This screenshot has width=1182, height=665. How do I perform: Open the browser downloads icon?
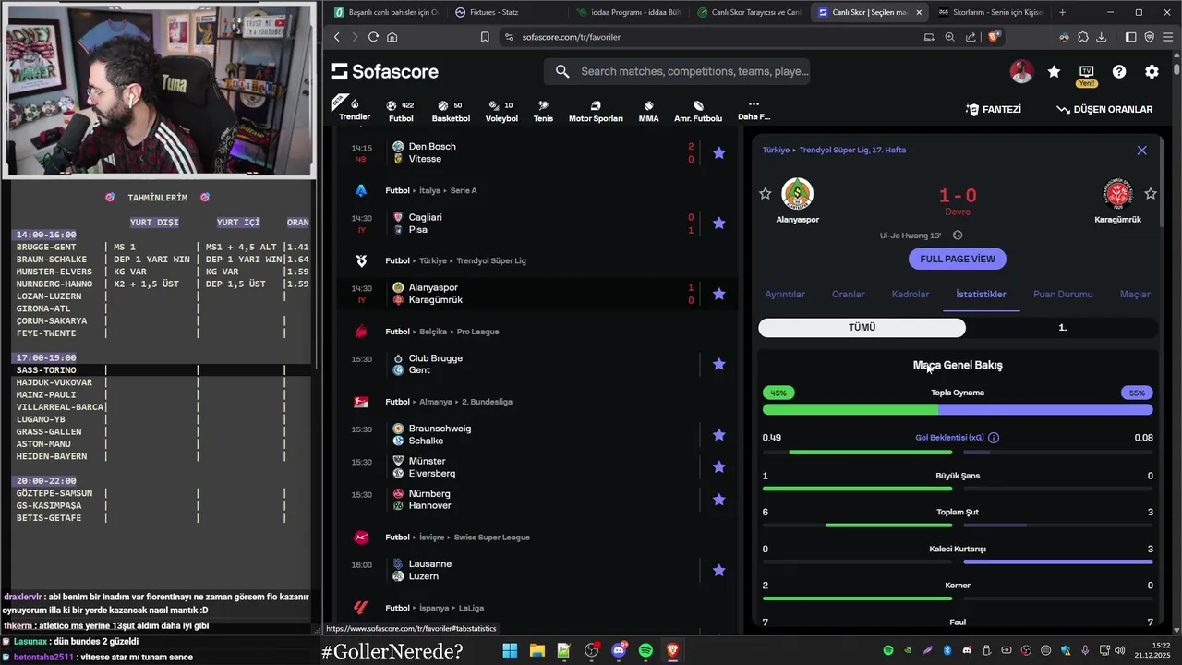point(1101,37)
